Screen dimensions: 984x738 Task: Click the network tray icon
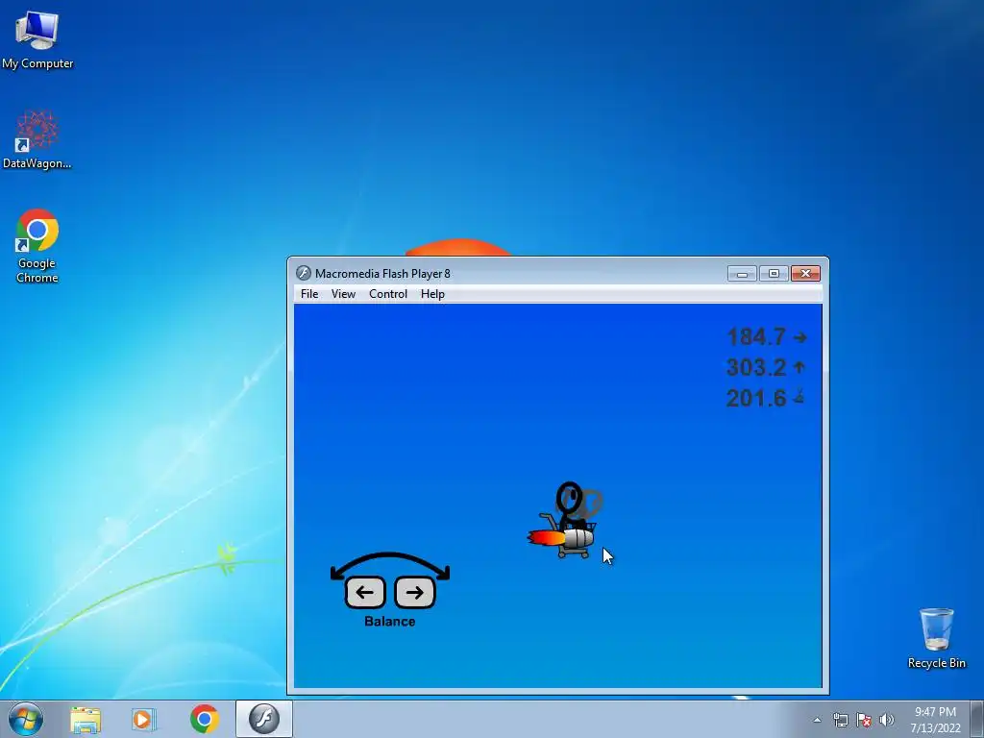point(840,720)
